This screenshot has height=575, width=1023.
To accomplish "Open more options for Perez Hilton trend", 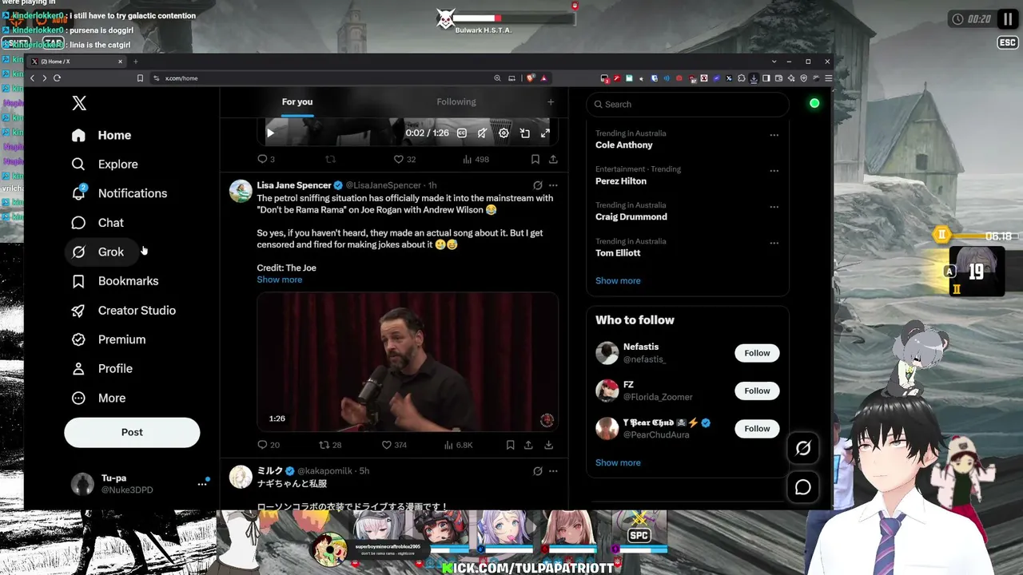I will tap(774, 171).
